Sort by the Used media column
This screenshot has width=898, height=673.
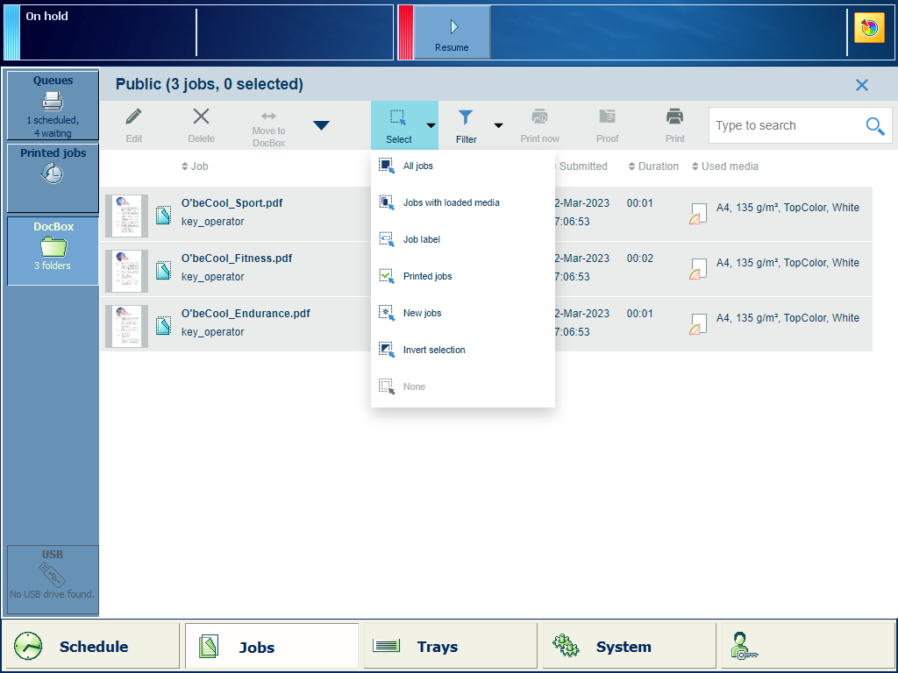tap(725, 166)
